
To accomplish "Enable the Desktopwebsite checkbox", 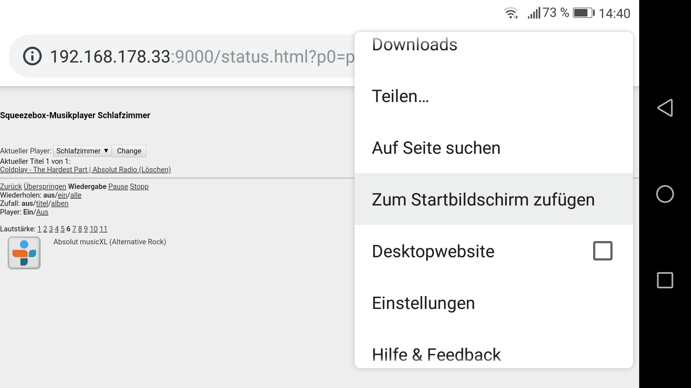I will coord(602,251).
